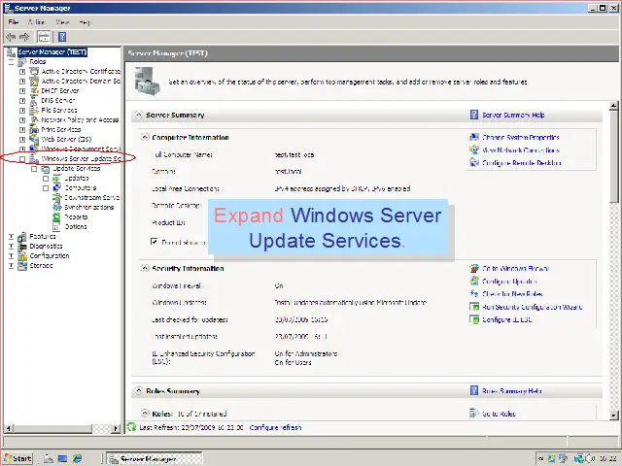The image size is (622, 466).
Task: Click the green refresh icon near Last Refresh
Action: 131,427
